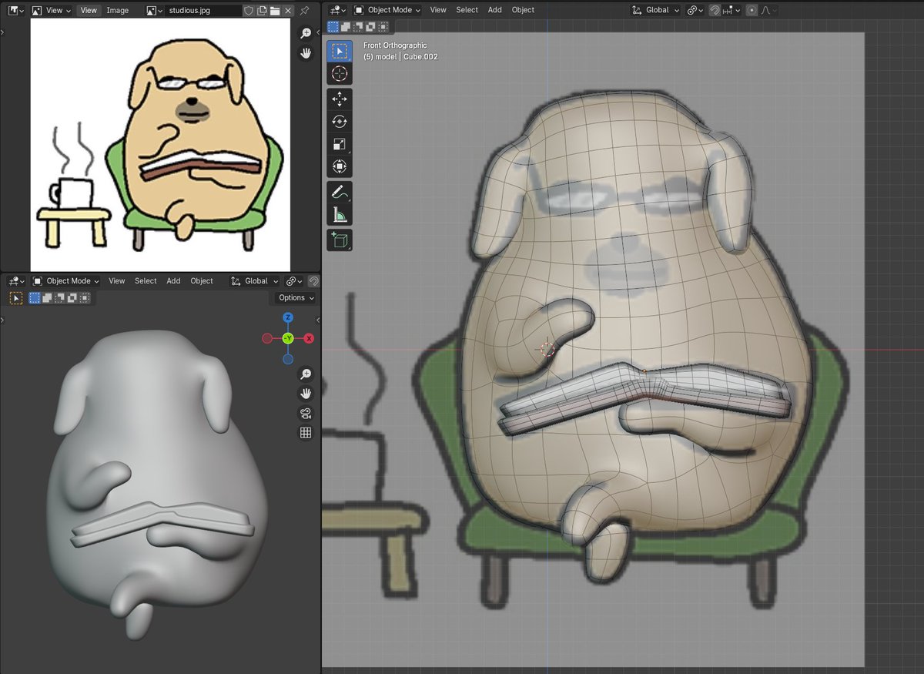Switch perspective/orthographic grid icon in lower-left viewport

point(306,433)
